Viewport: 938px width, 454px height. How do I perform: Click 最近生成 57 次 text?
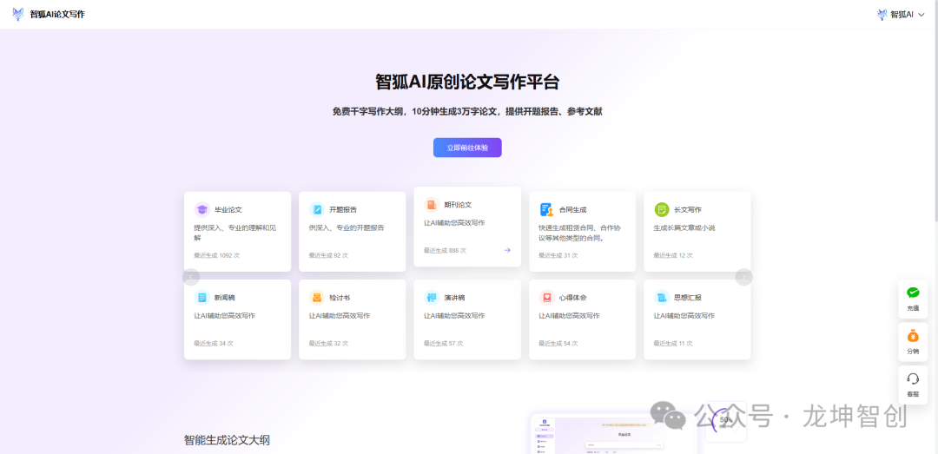tap(443, 344)
